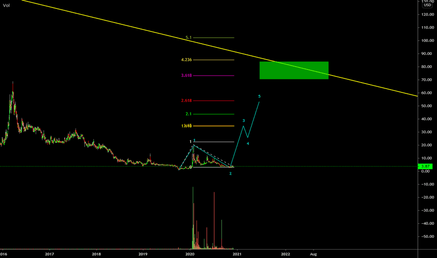Click 2018 on the time axis
Image resolution: width=437 pixels, height=258 pixels.
click(96, 254)
